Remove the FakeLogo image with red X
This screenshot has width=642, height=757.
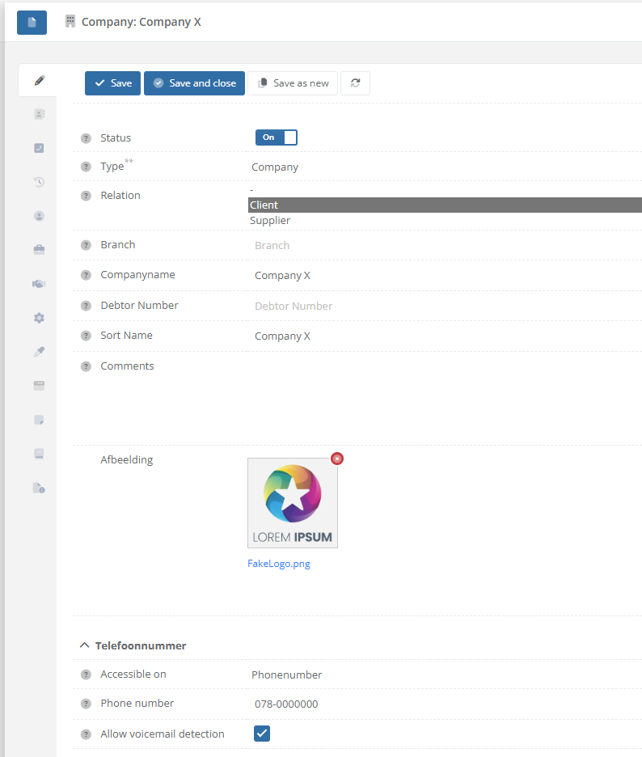point(337,459)
